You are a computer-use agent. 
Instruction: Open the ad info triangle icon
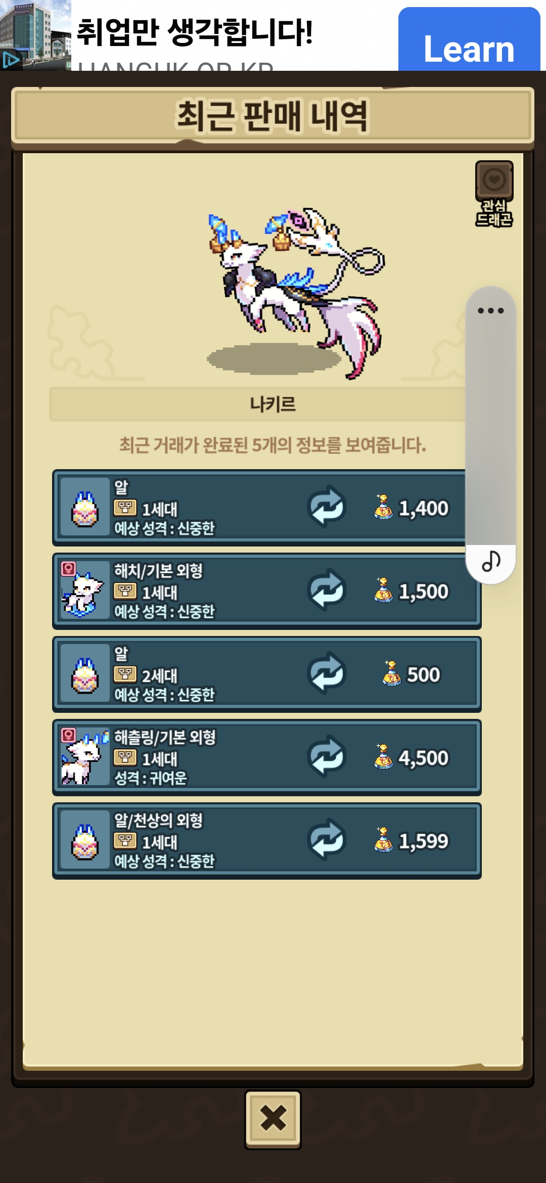(10, 60)
